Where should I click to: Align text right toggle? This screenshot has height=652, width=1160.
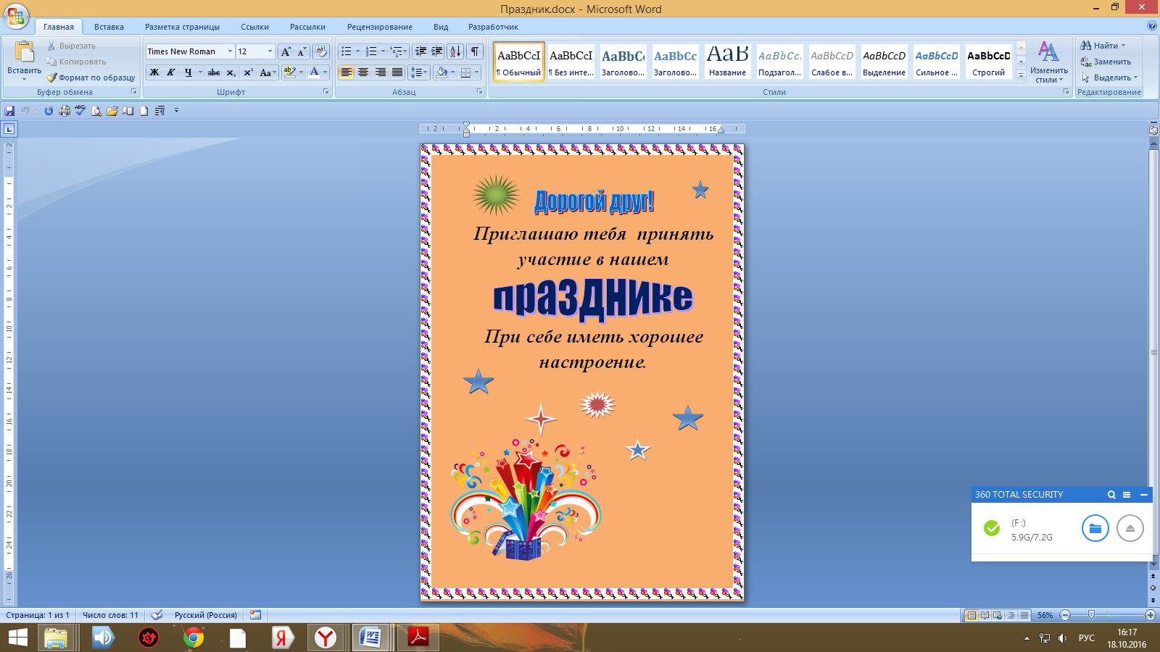(380, 72)
